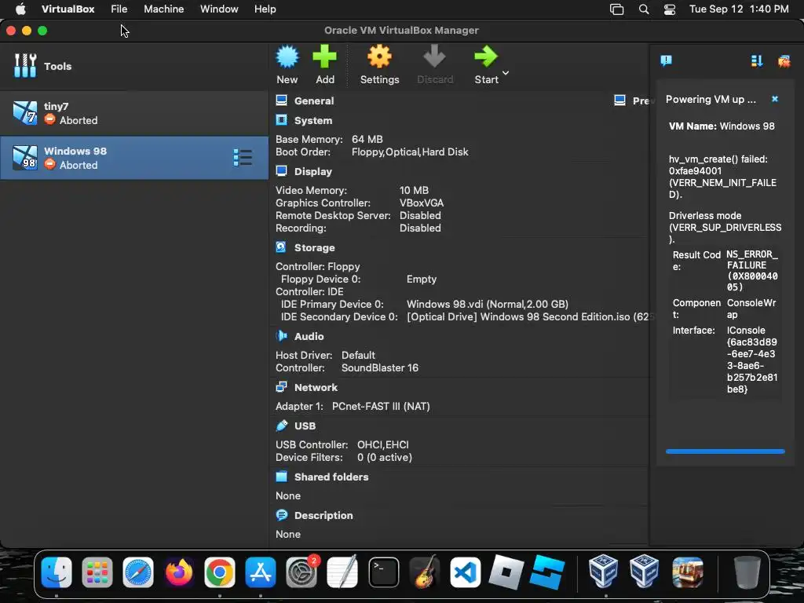Click the Discard toolbar icon
The image size is (804, 603).
pos(435,65)
